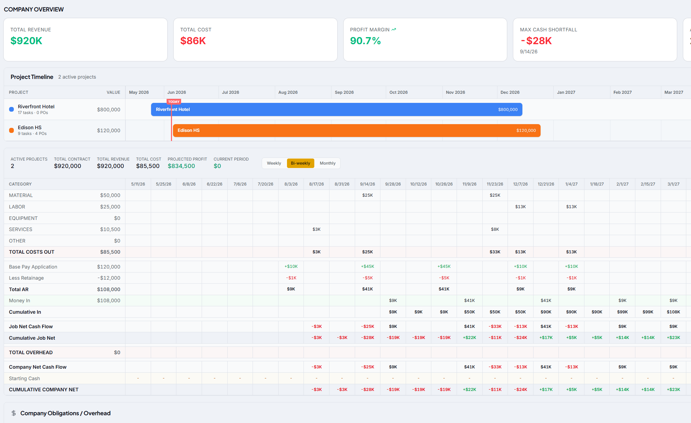Viewport: 691px width, 423px height.
Task: Click the SERVICES category row label
Action: (x=21, y=229)
